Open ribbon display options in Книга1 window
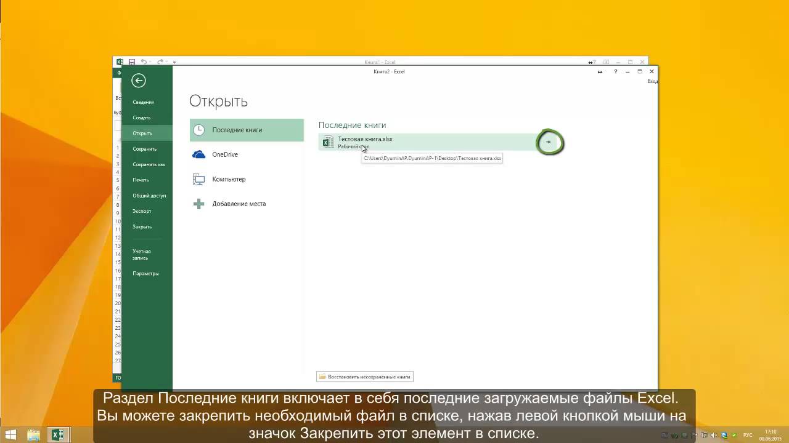Viewport: 789px width, 443px height. click(x=606, y=62)
